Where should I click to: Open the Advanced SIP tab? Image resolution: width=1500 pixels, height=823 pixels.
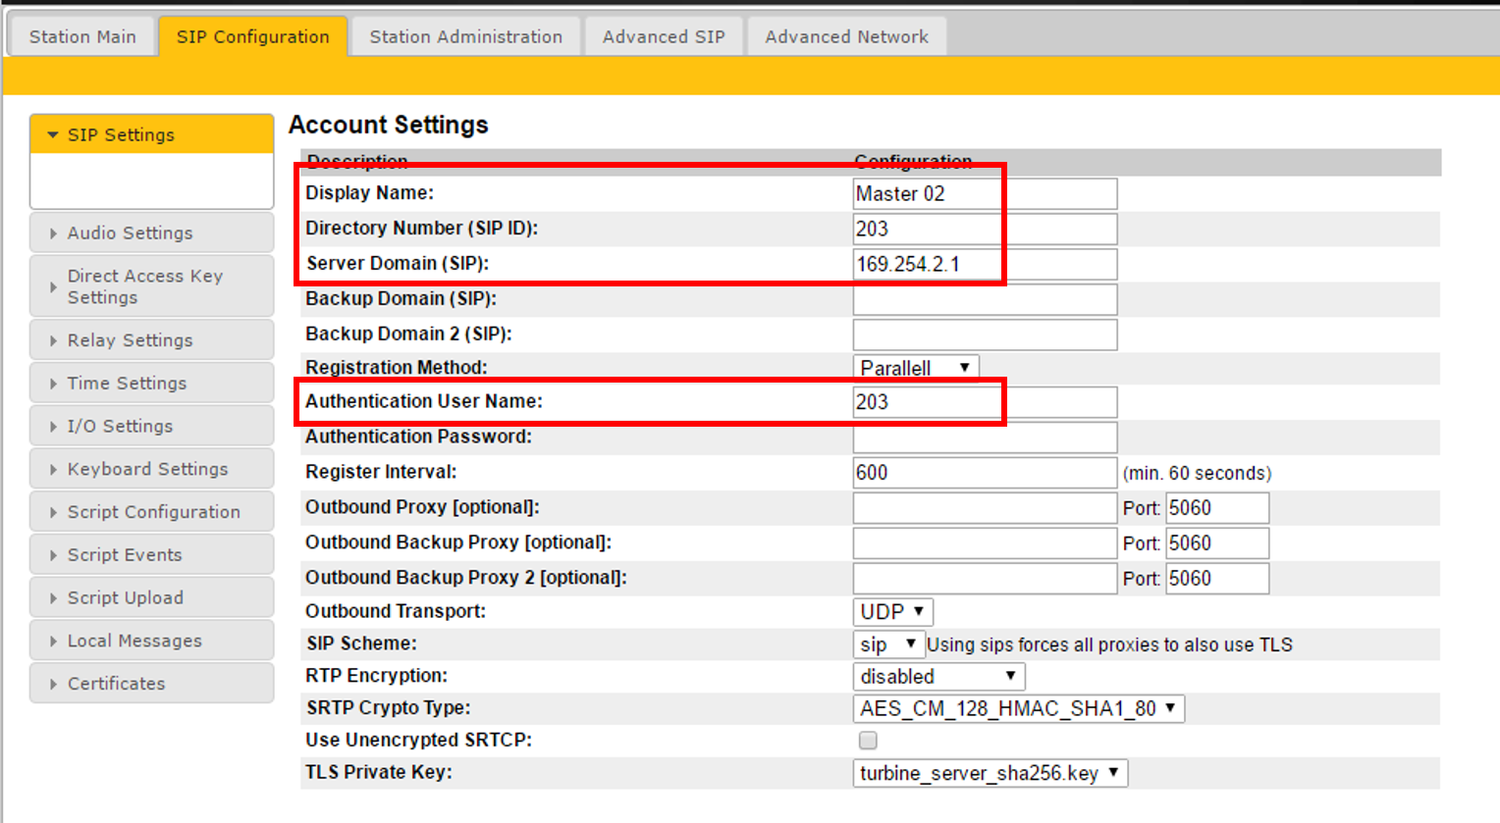(663, 37)
